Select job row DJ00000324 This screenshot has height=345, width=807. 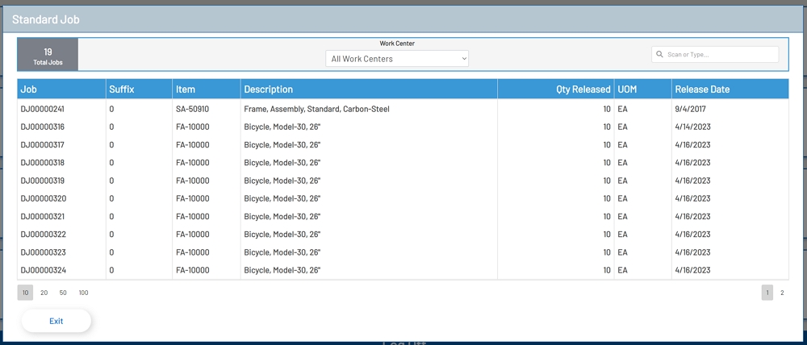click(43, 270)
